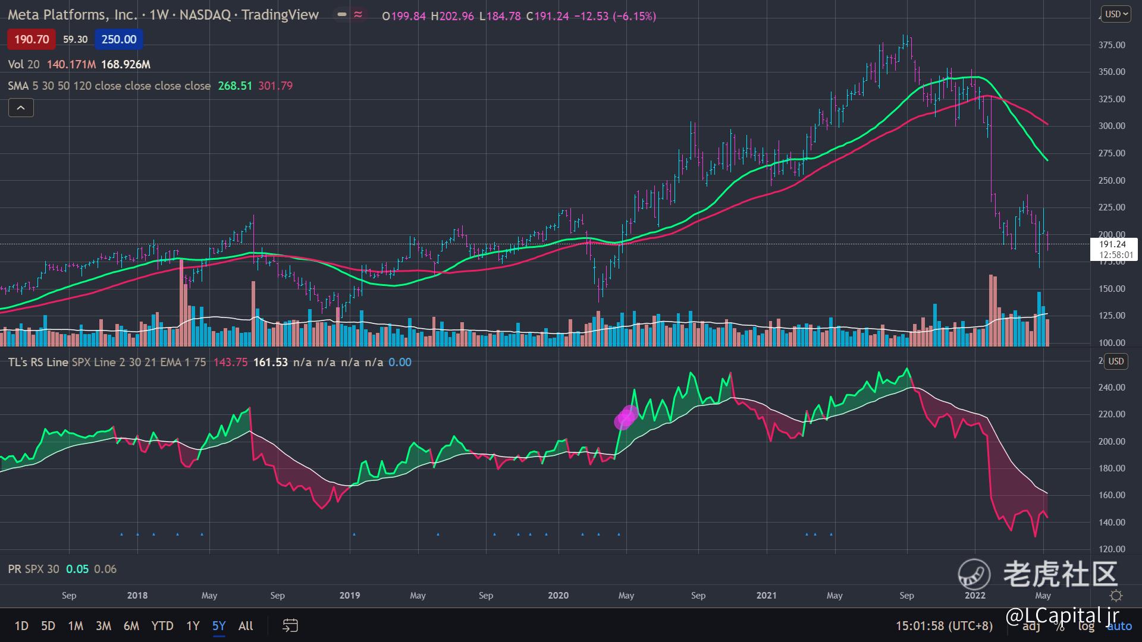Switch to the YTD range
The image size is (1142, 642).
click(x=162, y=625)
